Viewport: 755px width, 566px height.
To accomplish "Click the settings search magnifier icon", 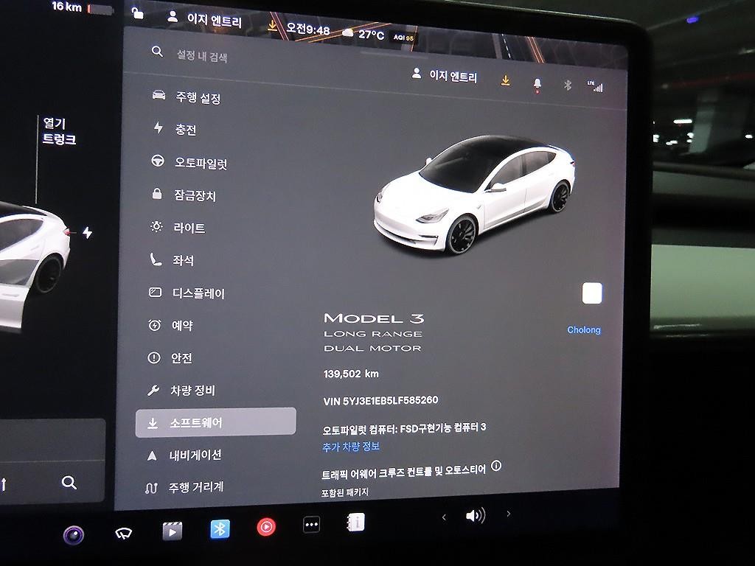I will tap(157, 51).
